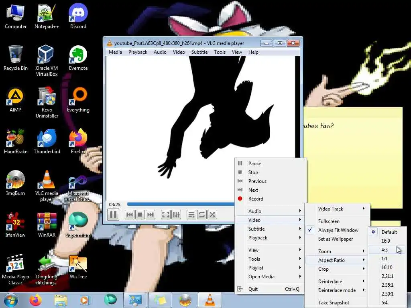The height and width of the screenshot is (308, 411).
Task: Stop playback with the VLC toolbar stop button
Action: coord(140,215)
